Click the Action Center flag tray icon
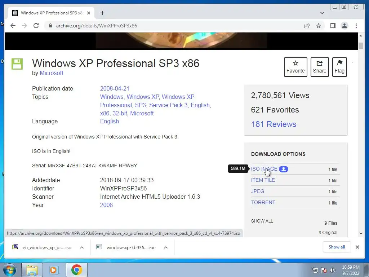 pyautogui.click(x=324, y=270)
